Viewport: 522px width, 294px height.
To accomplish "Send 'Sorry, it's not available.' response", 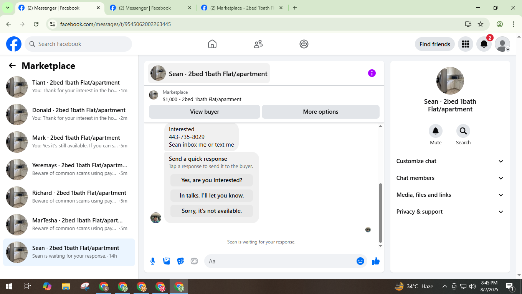I will (211, 211).
